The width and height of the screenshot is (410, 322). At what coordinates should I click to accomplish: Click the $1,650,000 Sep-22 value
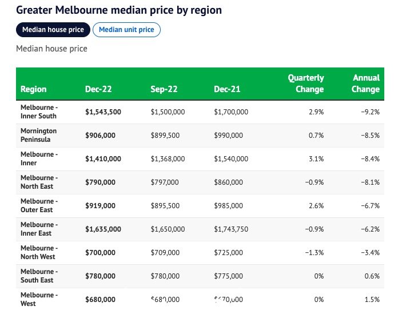coord(168,229)
